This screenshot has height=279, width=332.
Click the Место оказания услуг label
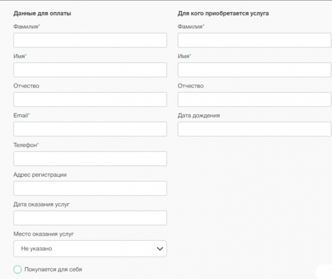point(44,234)
